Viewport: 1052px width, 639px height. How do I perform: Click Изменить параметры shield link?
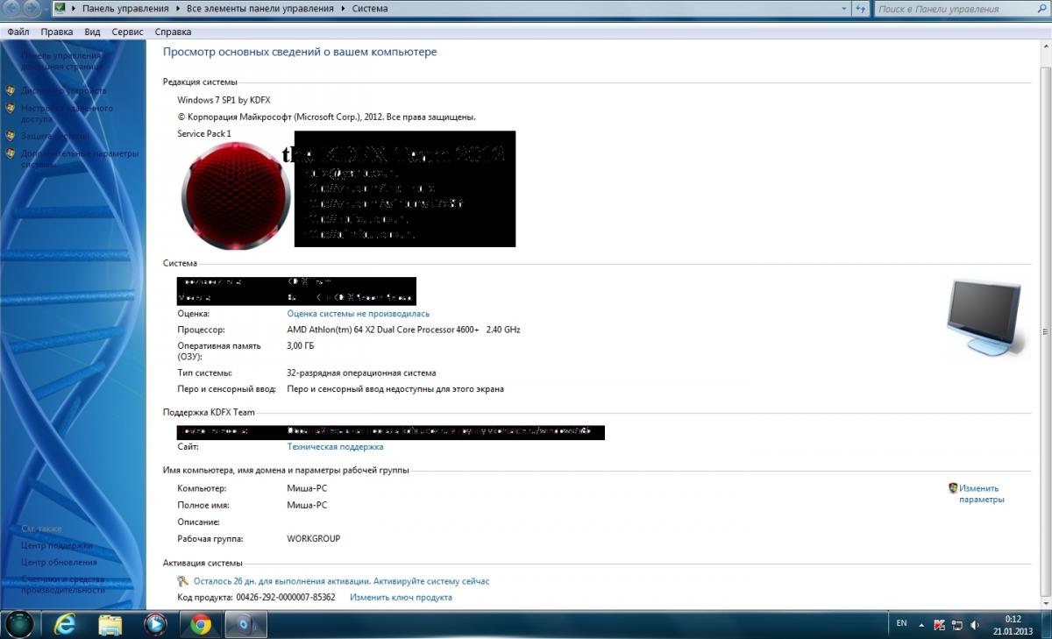[x=979, y=493]
